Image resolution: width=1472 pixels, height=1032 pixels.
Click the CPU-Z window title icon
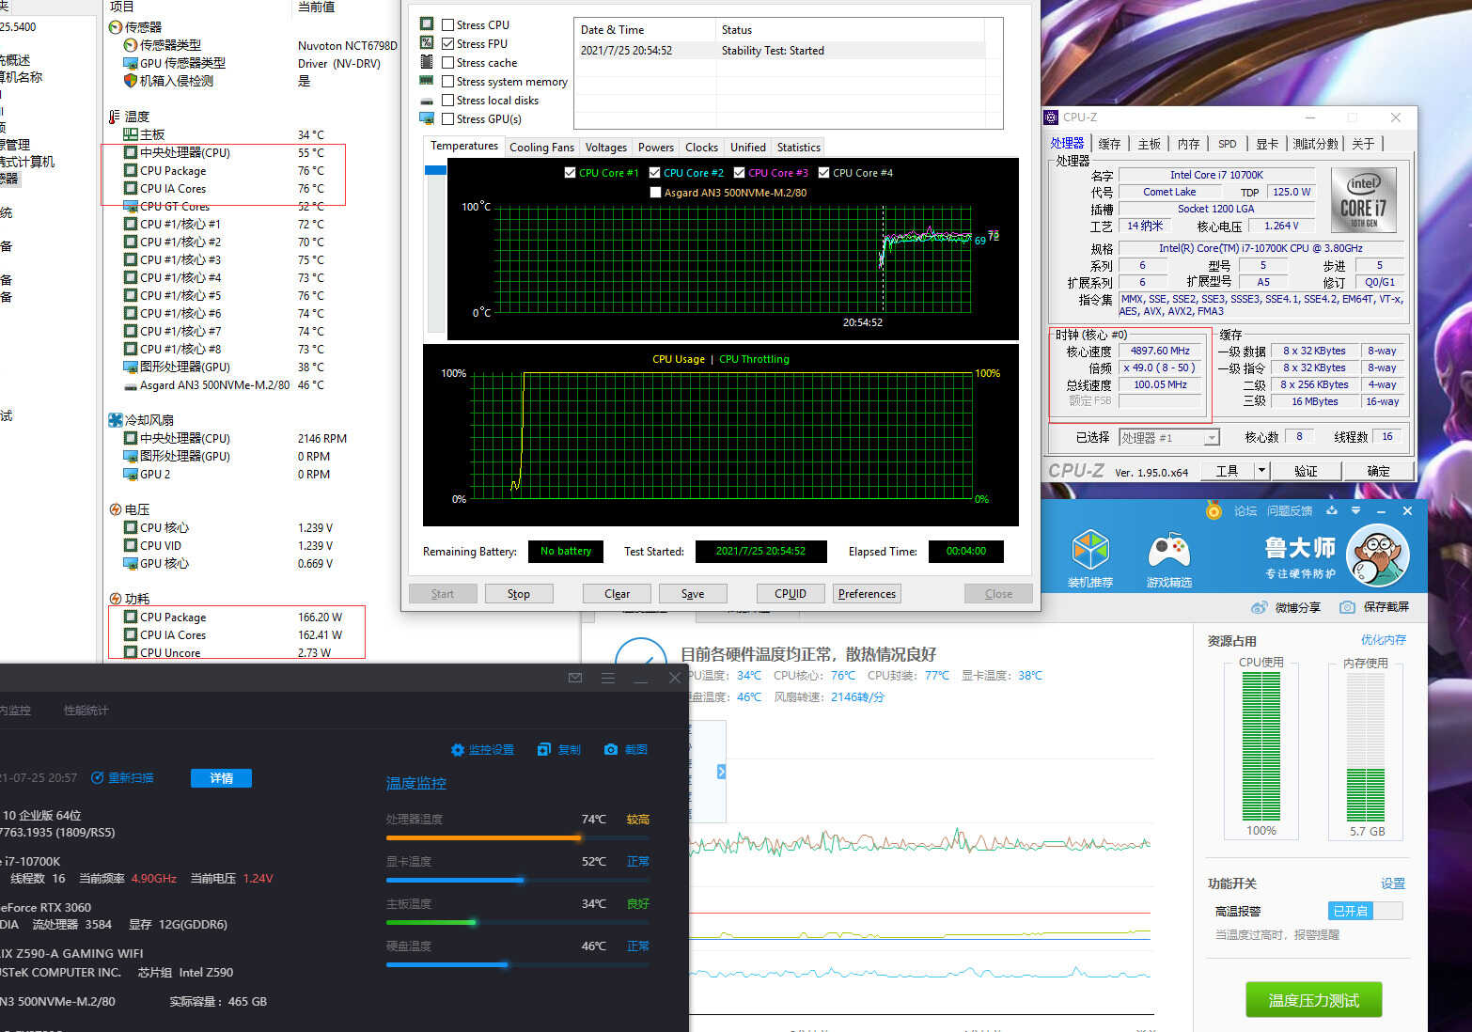(x=1051, y=117)
